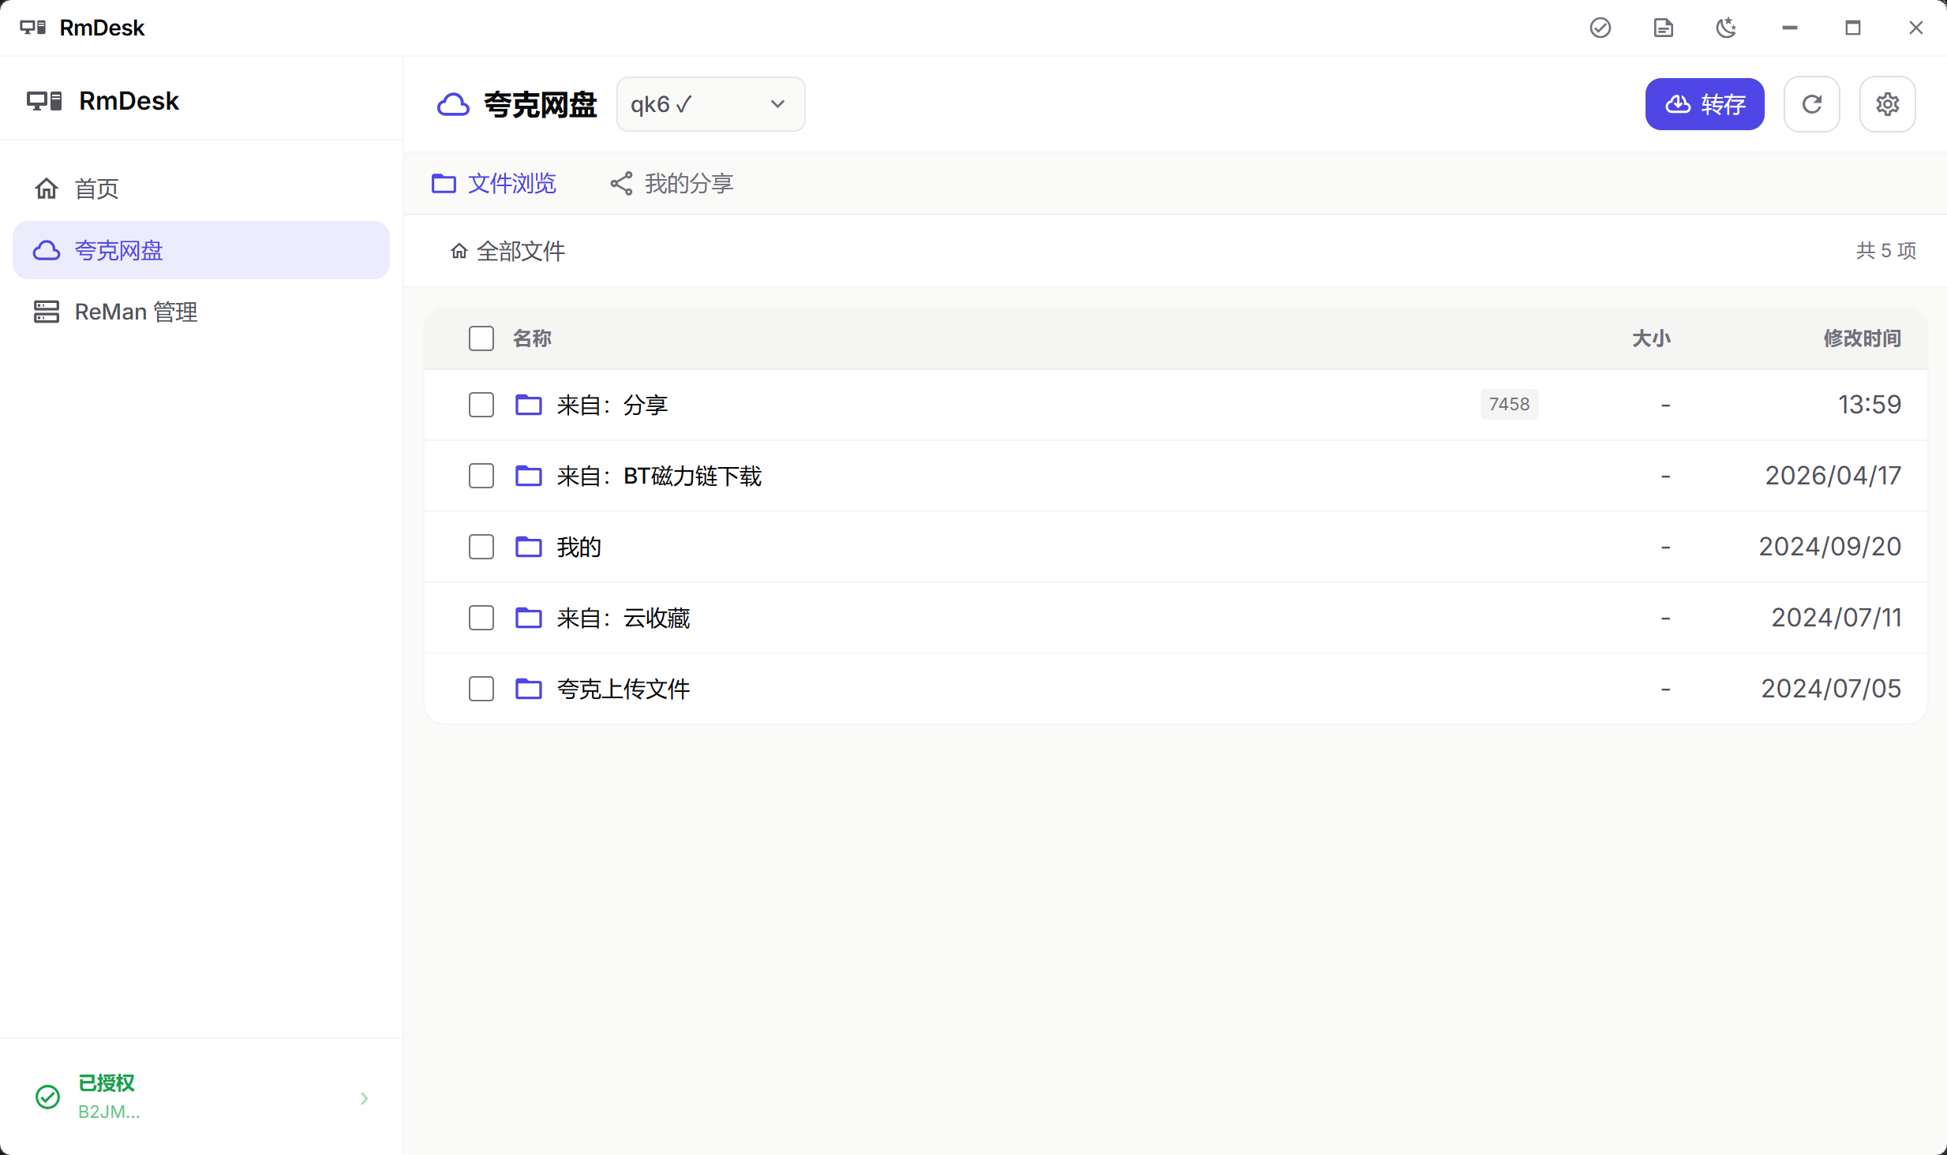Screen dimensions: 1947x1155
Task: Click the 13:59 modified time
Action: click(x=1869, y=405)
